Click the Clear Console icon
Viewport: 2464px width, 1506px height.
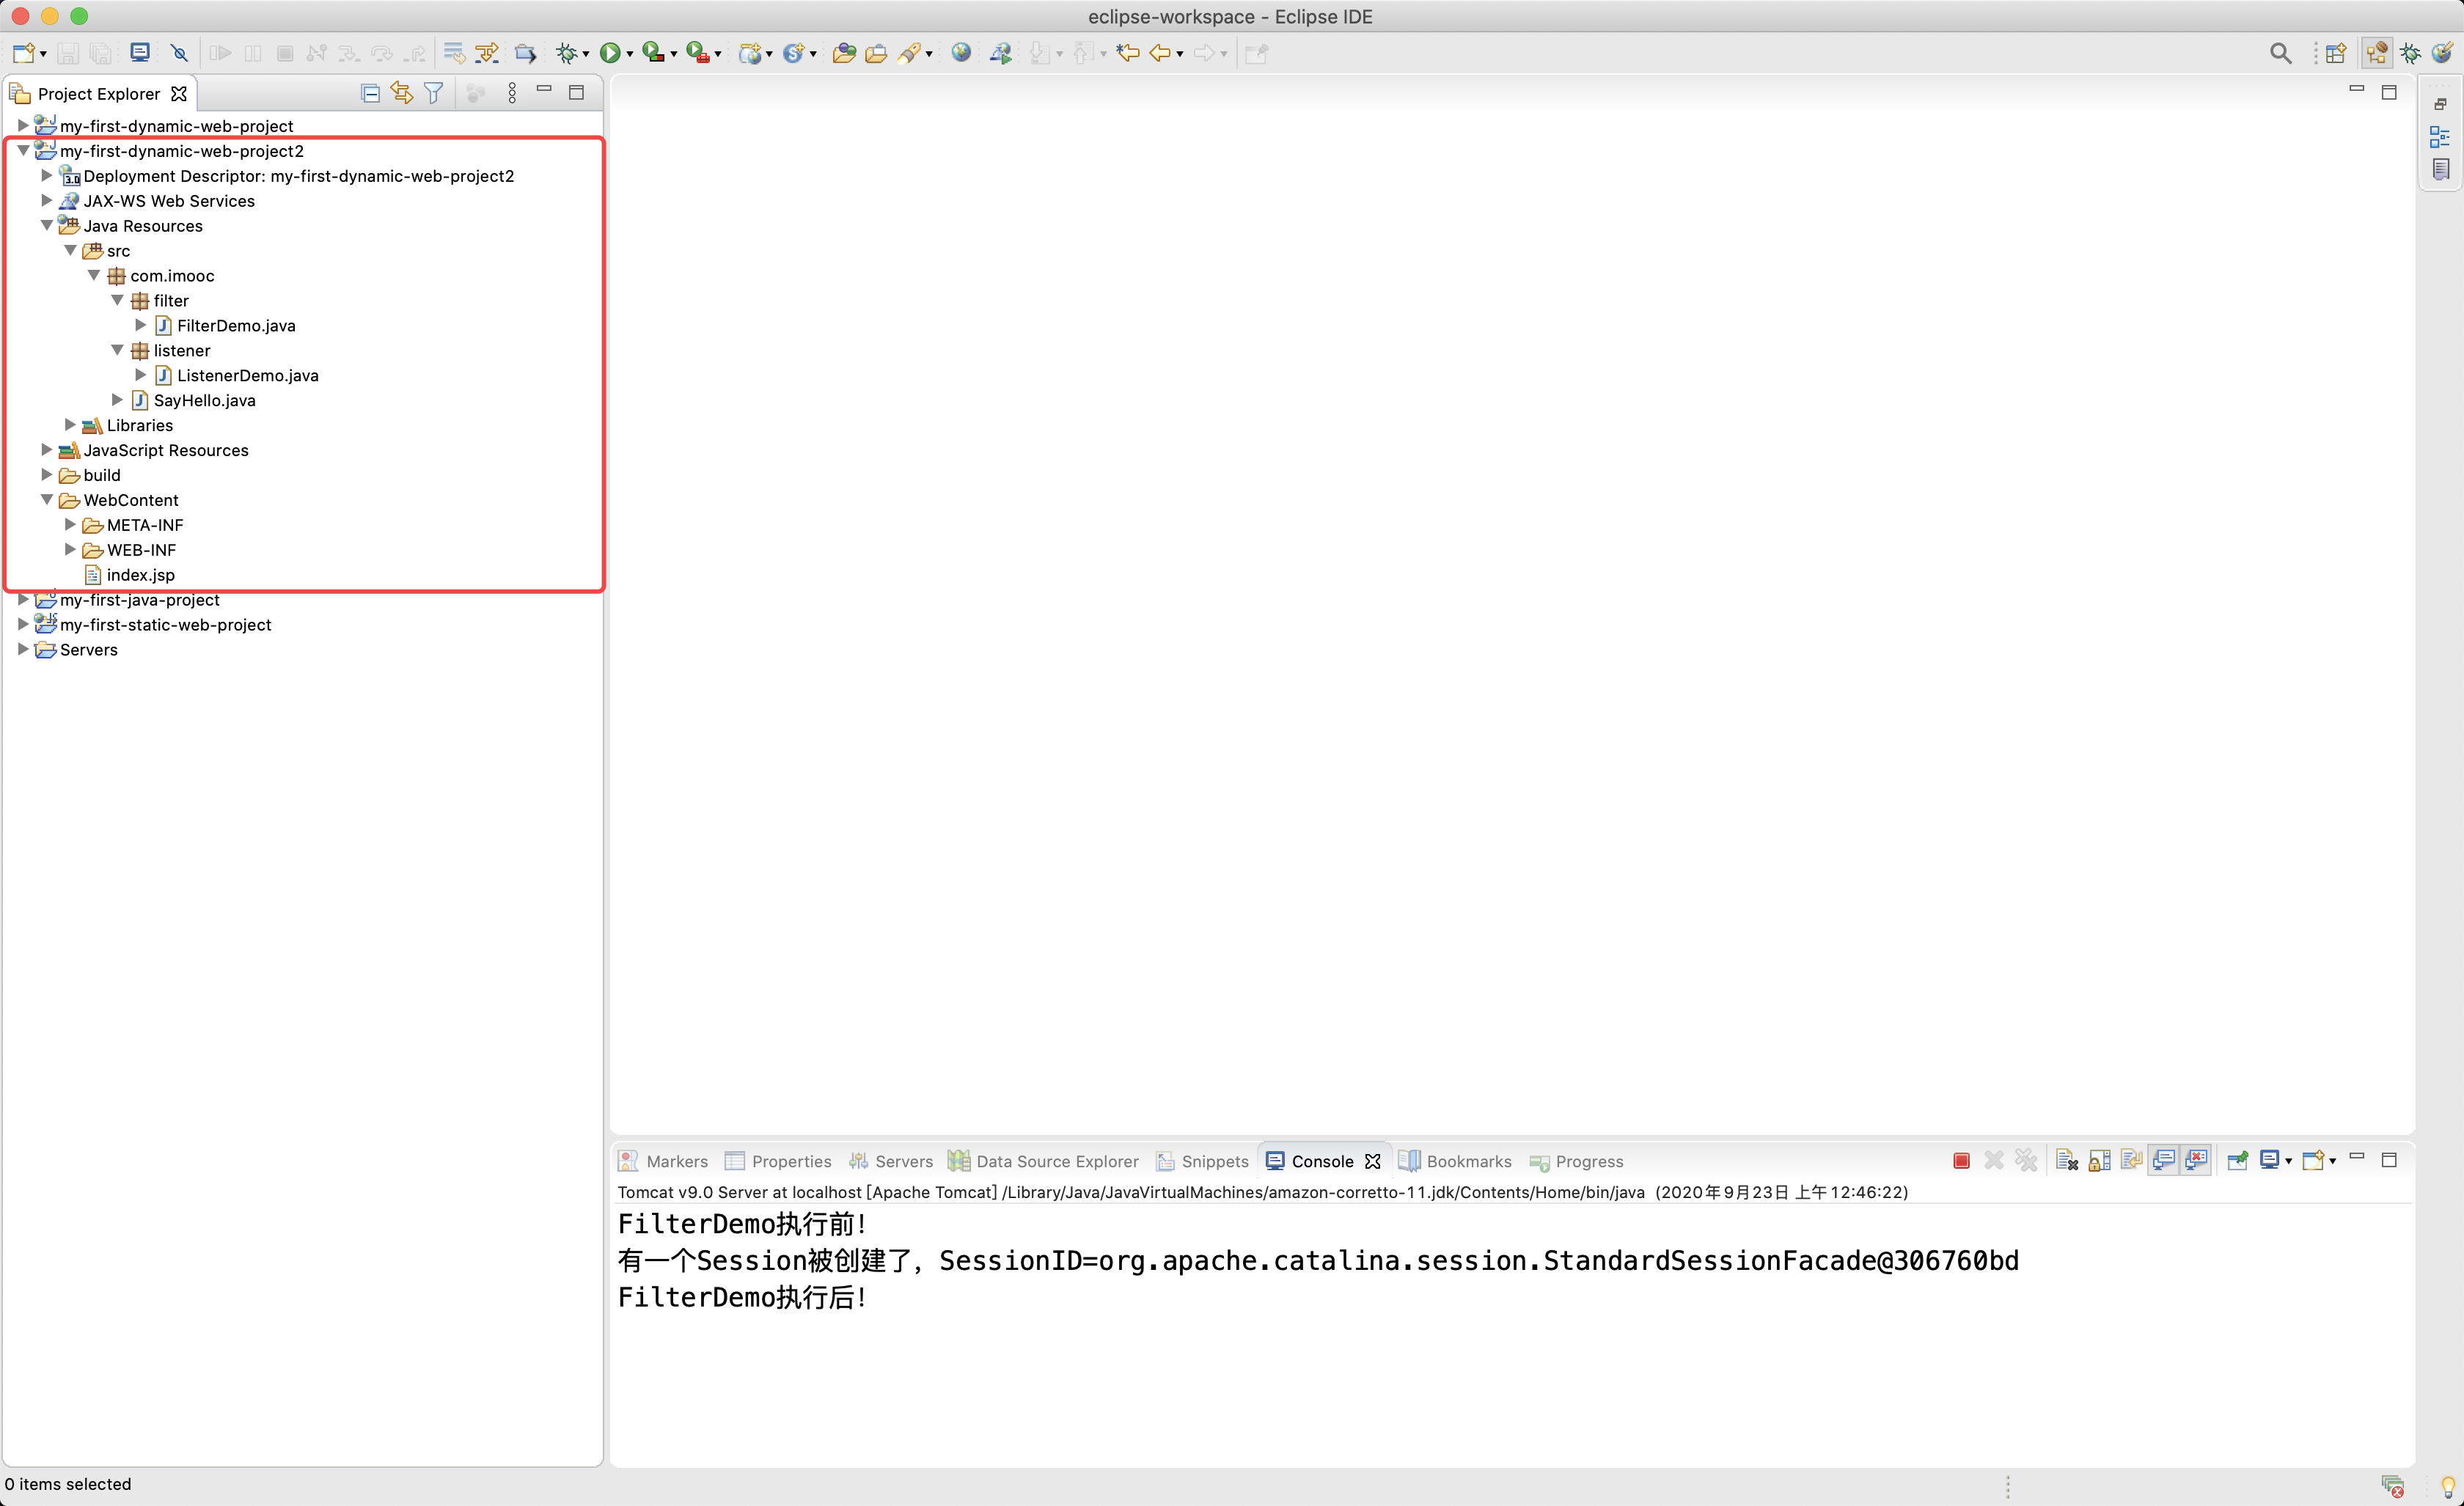pos(2067,1160)
